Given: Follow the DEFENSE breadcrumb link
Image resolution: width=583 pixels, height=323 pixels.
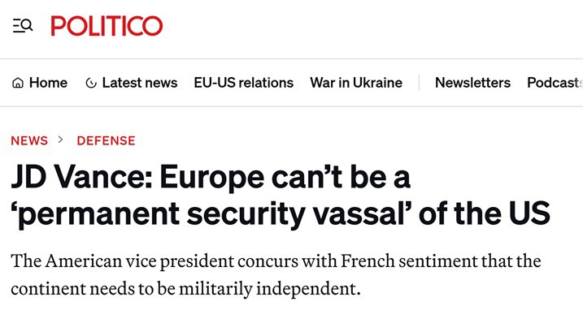Looking at the screenshot, I should (x=106, y=140).
